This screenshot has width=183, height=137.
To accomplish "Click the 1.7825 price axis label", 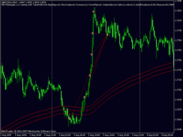I will 178,11.
